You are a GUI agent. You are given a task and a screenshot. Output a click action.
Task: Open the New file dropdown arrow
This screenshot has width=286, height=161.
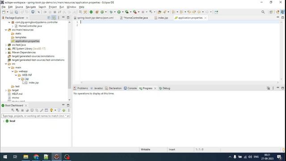click(8, 12)
